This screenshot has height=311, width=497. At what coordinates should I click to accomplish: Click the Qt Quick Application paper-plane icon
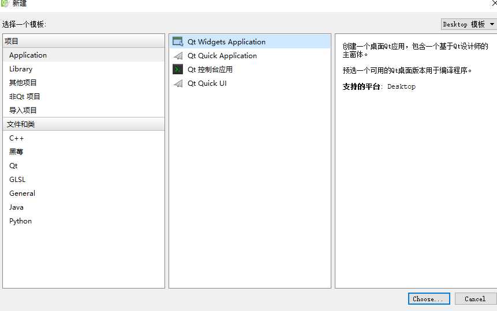coord(178,56)
